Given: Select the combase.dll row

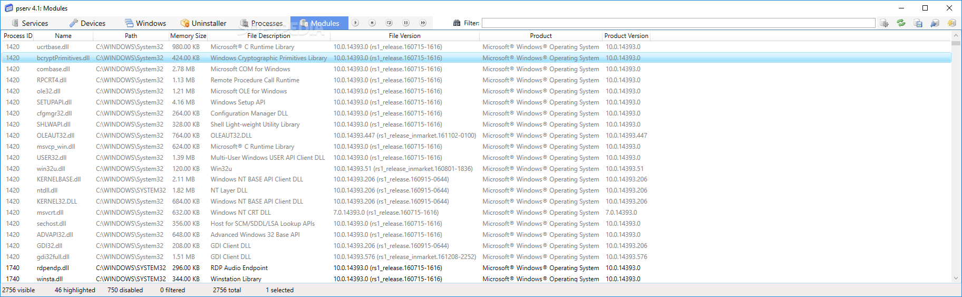Looking at the screenshot, I should (x=477, y=69).
